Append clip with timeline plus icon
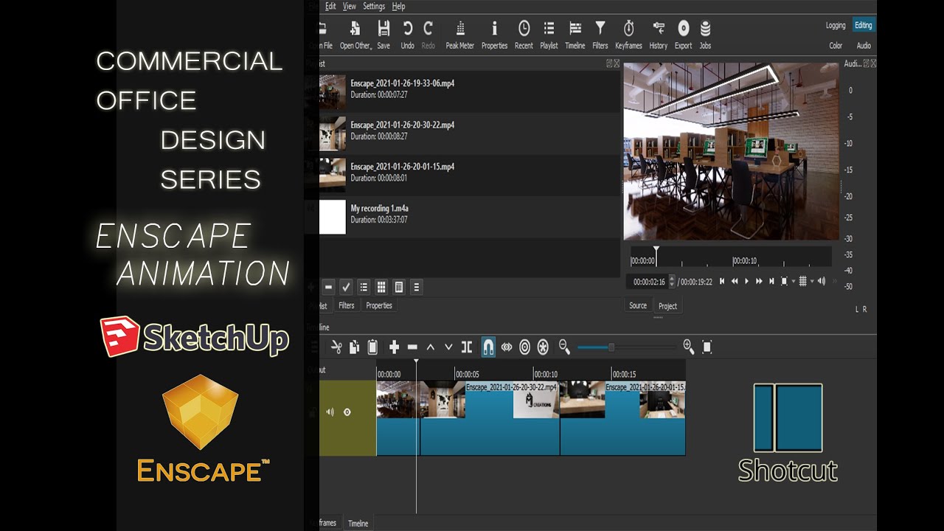 pos(394,347)
